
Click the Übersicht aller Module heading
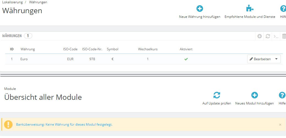coord(43,97)
